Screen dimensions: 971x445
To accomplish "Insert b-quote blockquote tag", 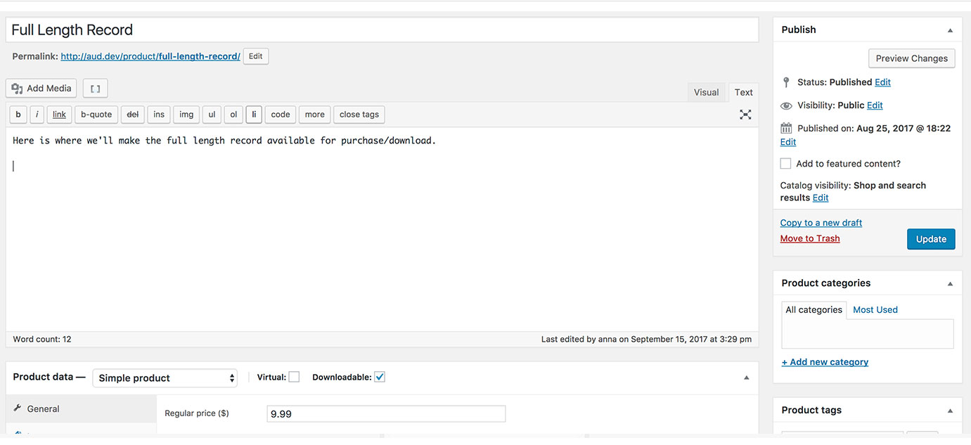I will (x=96, y=115).
